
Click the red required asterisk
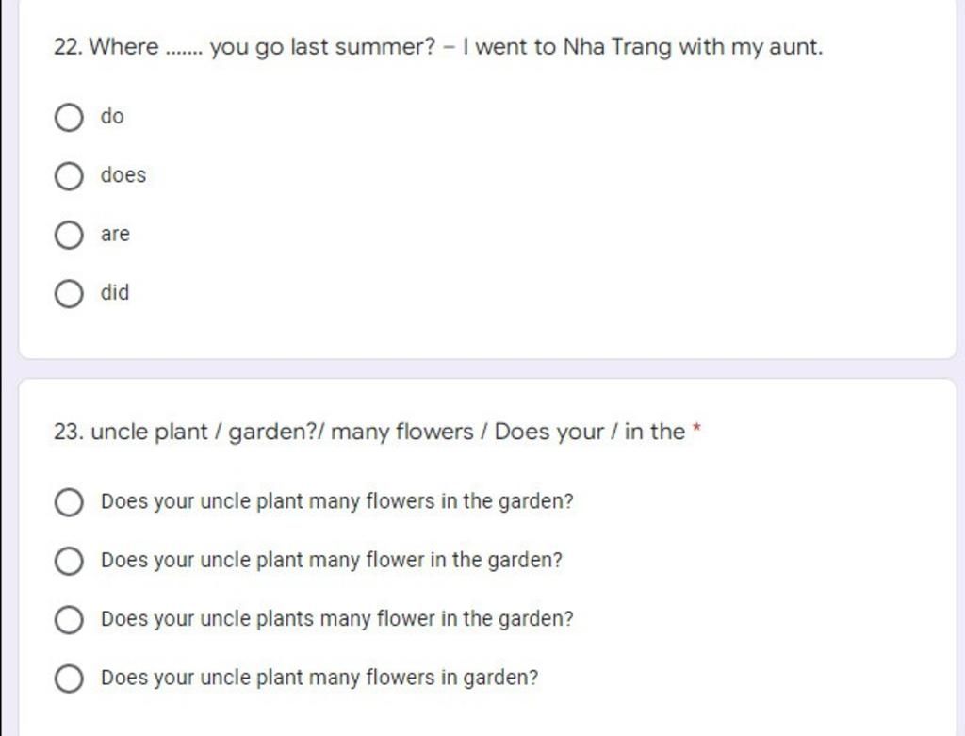pyautogui.click(x=696, y=427)
